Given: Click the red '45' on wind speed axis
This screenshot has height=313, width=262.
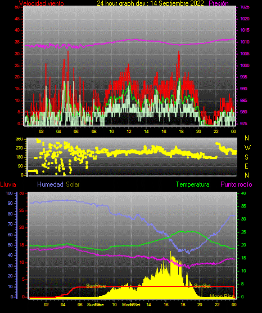Looking at the screenshot, I should tap(17, 19).
